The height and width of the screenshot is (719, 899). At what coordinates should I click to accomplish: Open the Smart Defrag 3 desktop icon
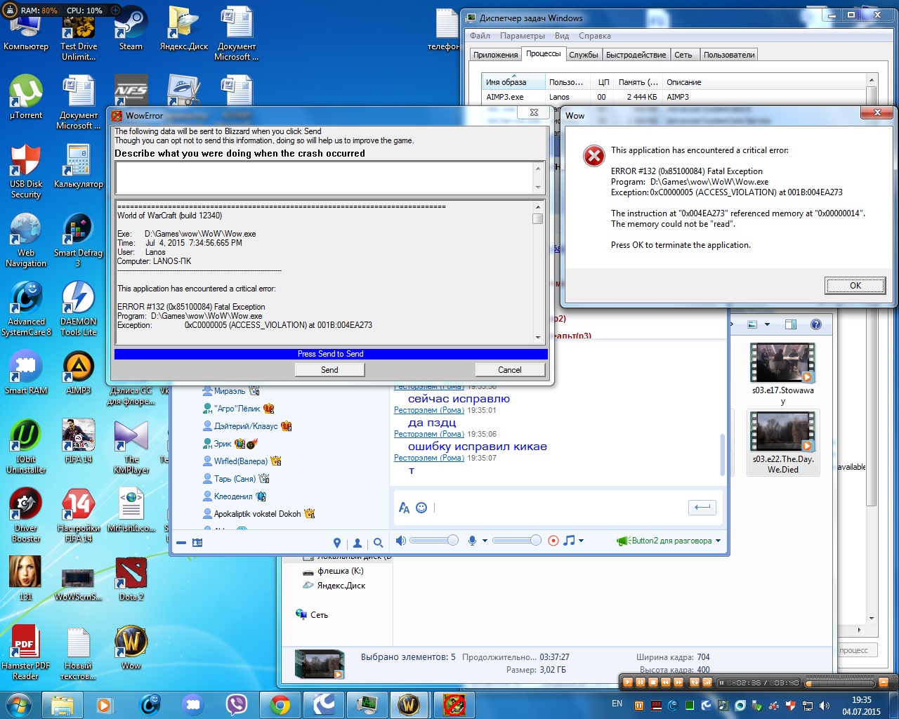(78, 239)
